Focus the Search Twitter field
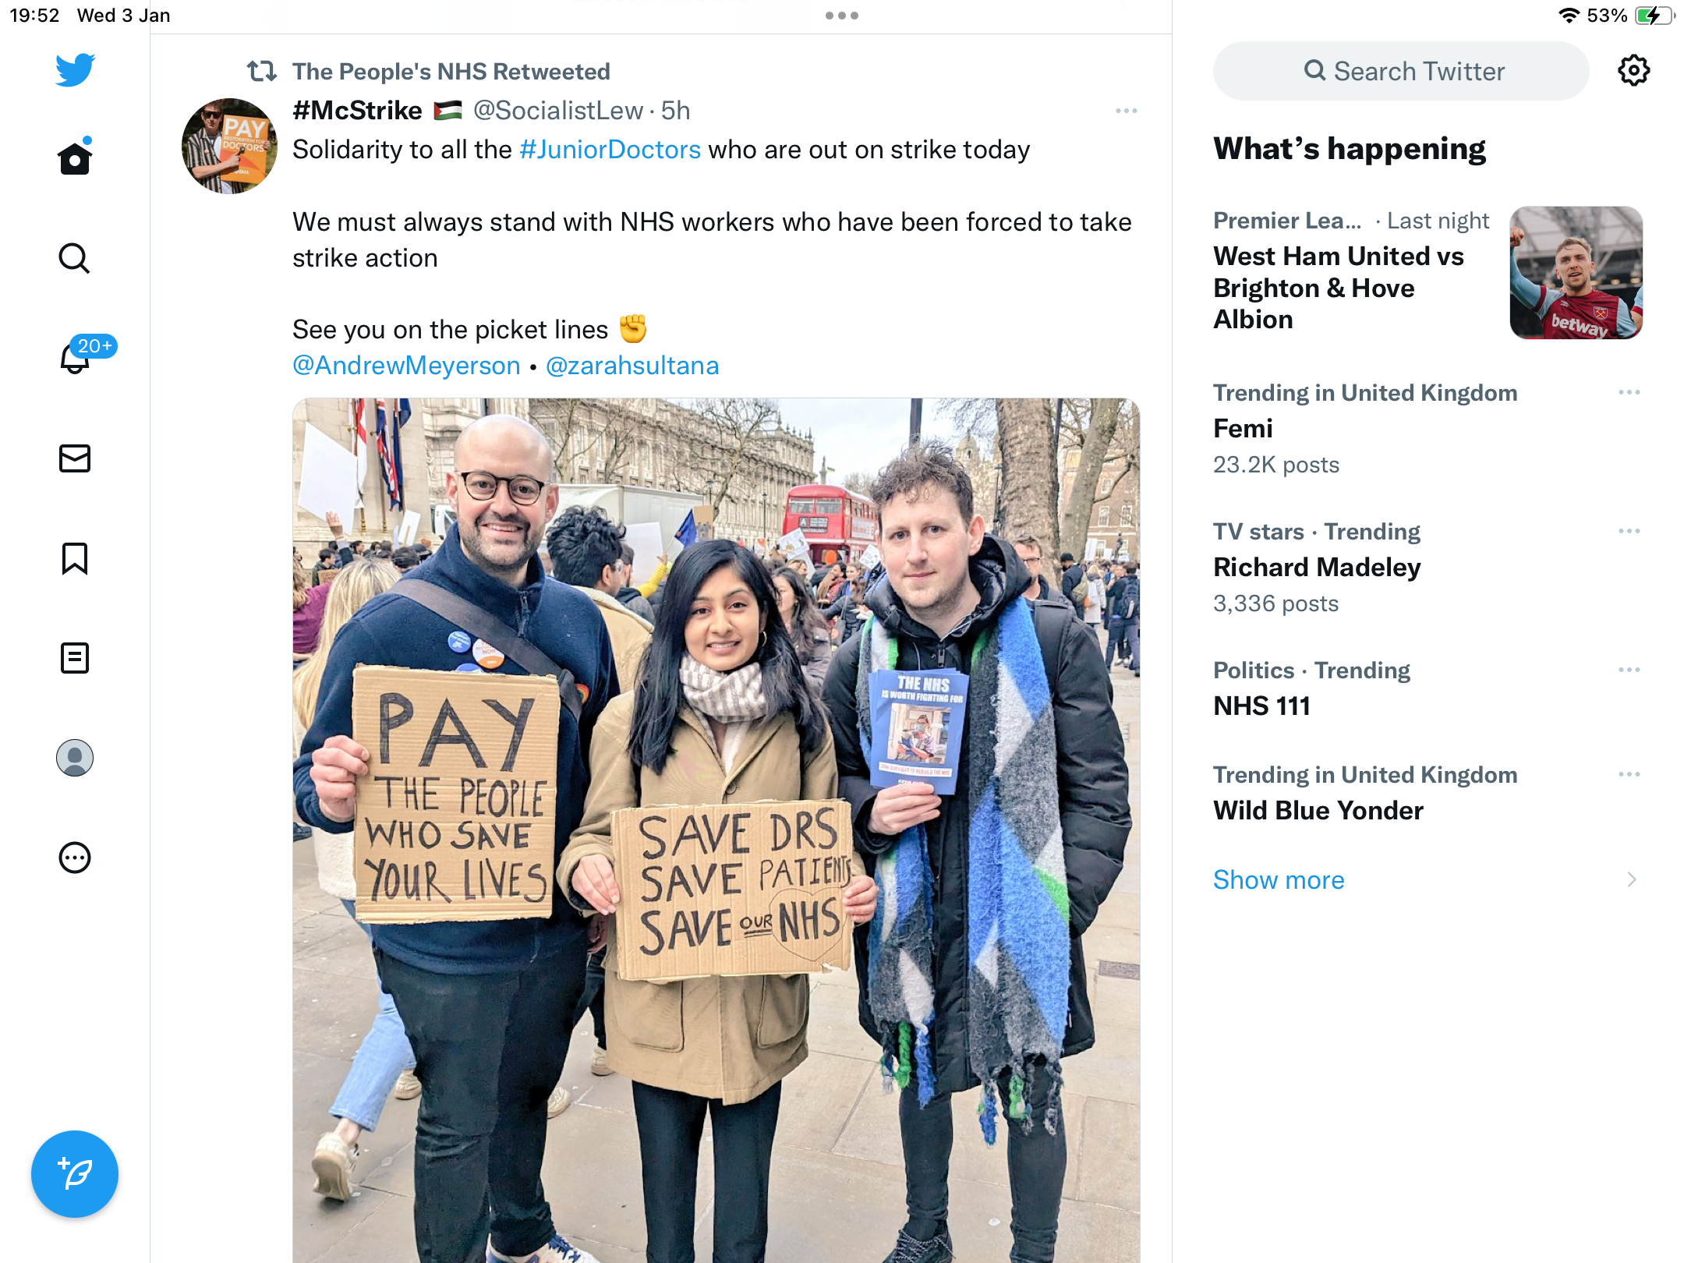 point(1401,71)
